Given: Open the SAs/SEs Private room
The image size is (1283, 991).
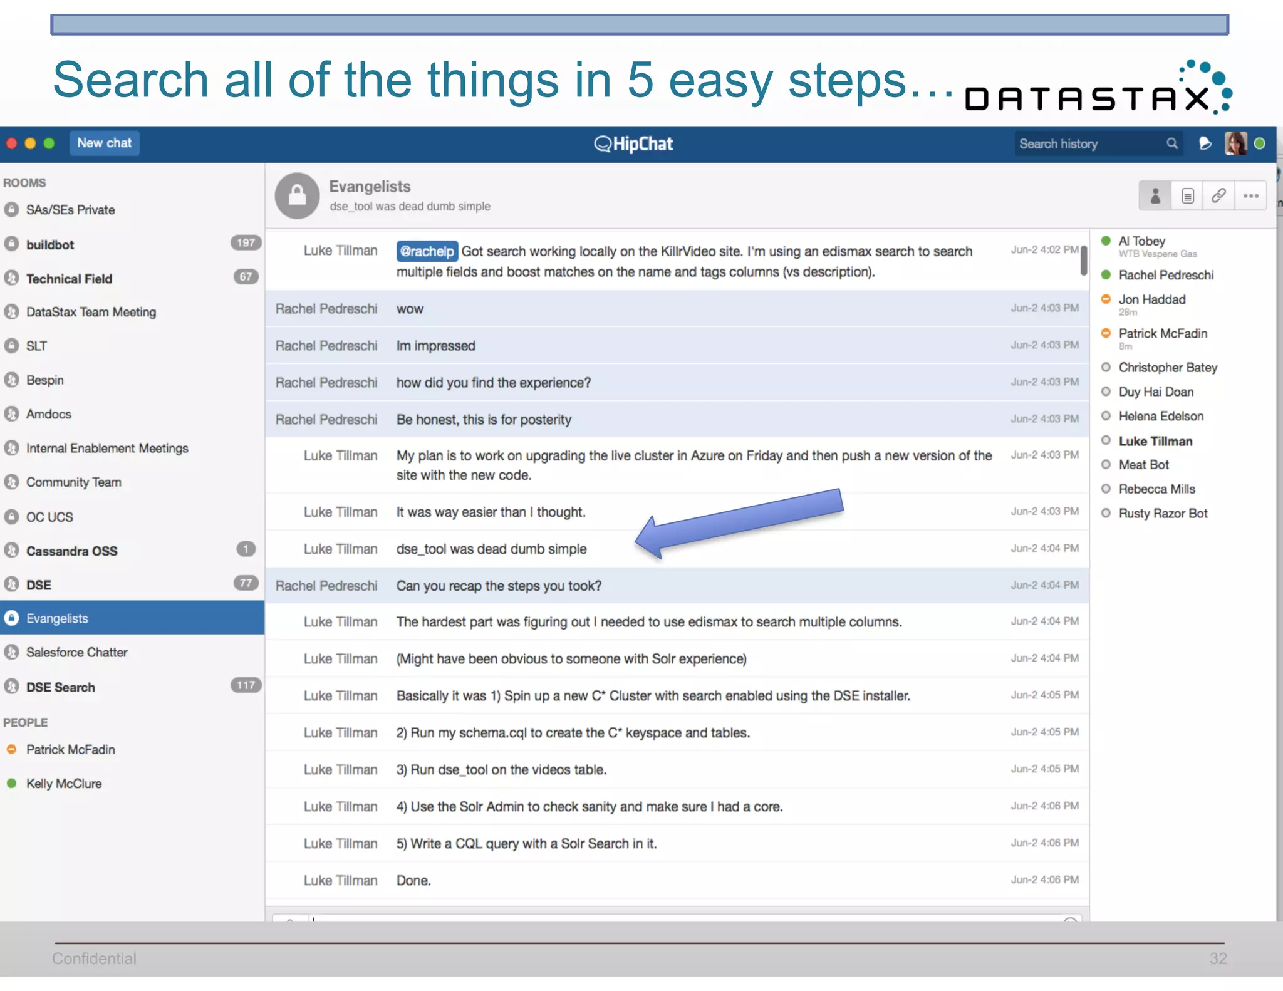Looking at the screenshot, I should click(132, 210).
